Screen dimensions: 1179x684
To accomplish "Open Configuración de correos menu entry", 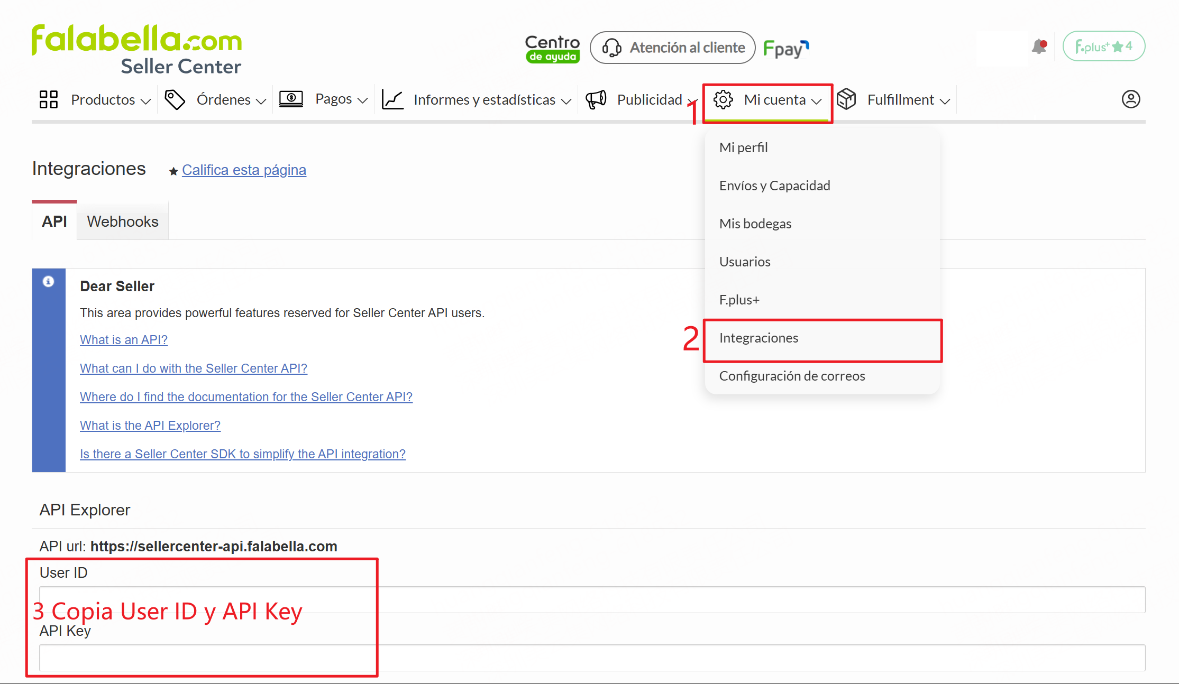I will 792,376.
